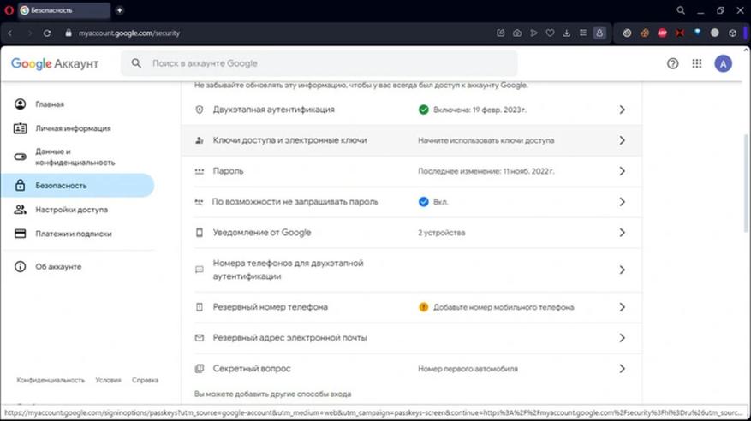Screen dimensions: 751x421
Task: Open the extensions cube icon
Action: [732, 33]
